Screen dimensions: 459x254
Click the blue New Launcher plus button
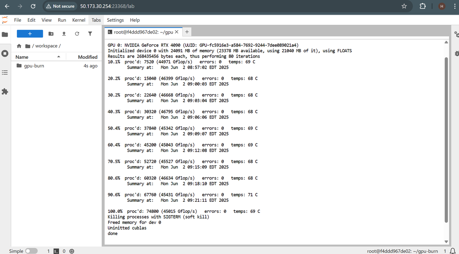coord(29,34)
